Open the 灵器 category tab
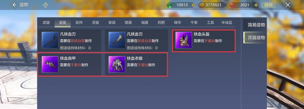 pyautogui.click(x=95, y=23)
